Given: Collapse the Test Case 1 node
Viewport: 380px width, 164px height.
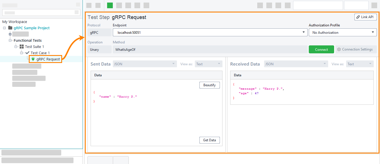Looking at the screenshot, I should (21, 53).
